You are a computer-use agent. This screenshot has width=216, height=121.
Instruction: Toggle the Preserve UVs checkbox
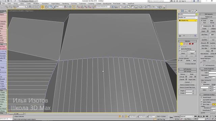tap(202, 26)
